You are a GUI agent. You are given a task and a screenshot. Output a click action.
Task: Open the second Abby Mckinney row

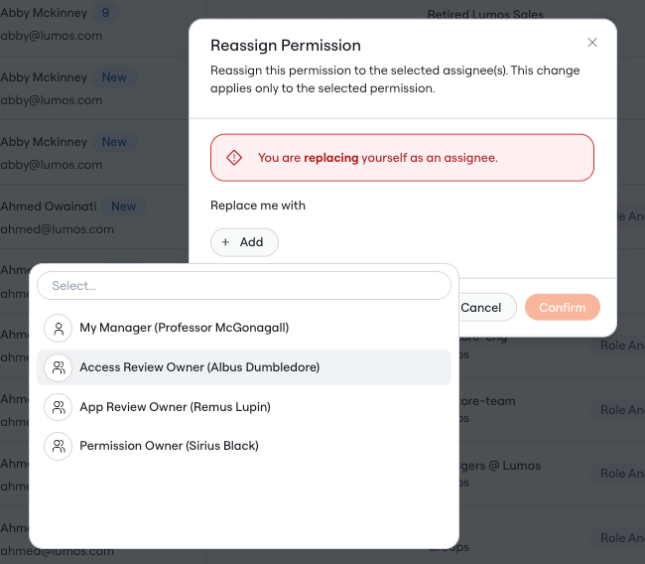[x=94, y=88]
